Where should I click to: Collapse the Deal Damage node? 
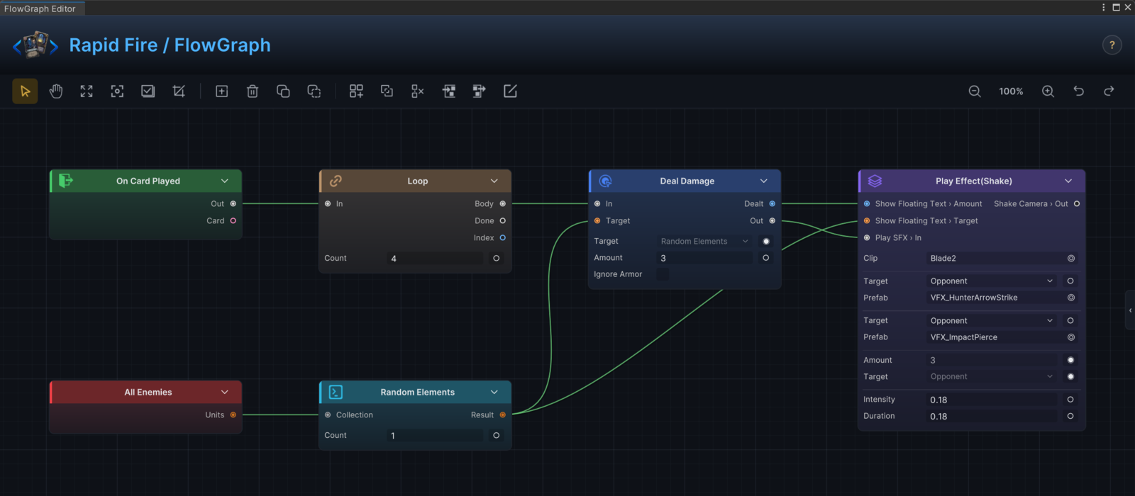tap(764, 181)
